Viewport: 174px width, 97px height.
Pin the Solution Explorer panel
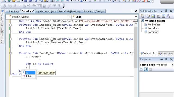166,11
